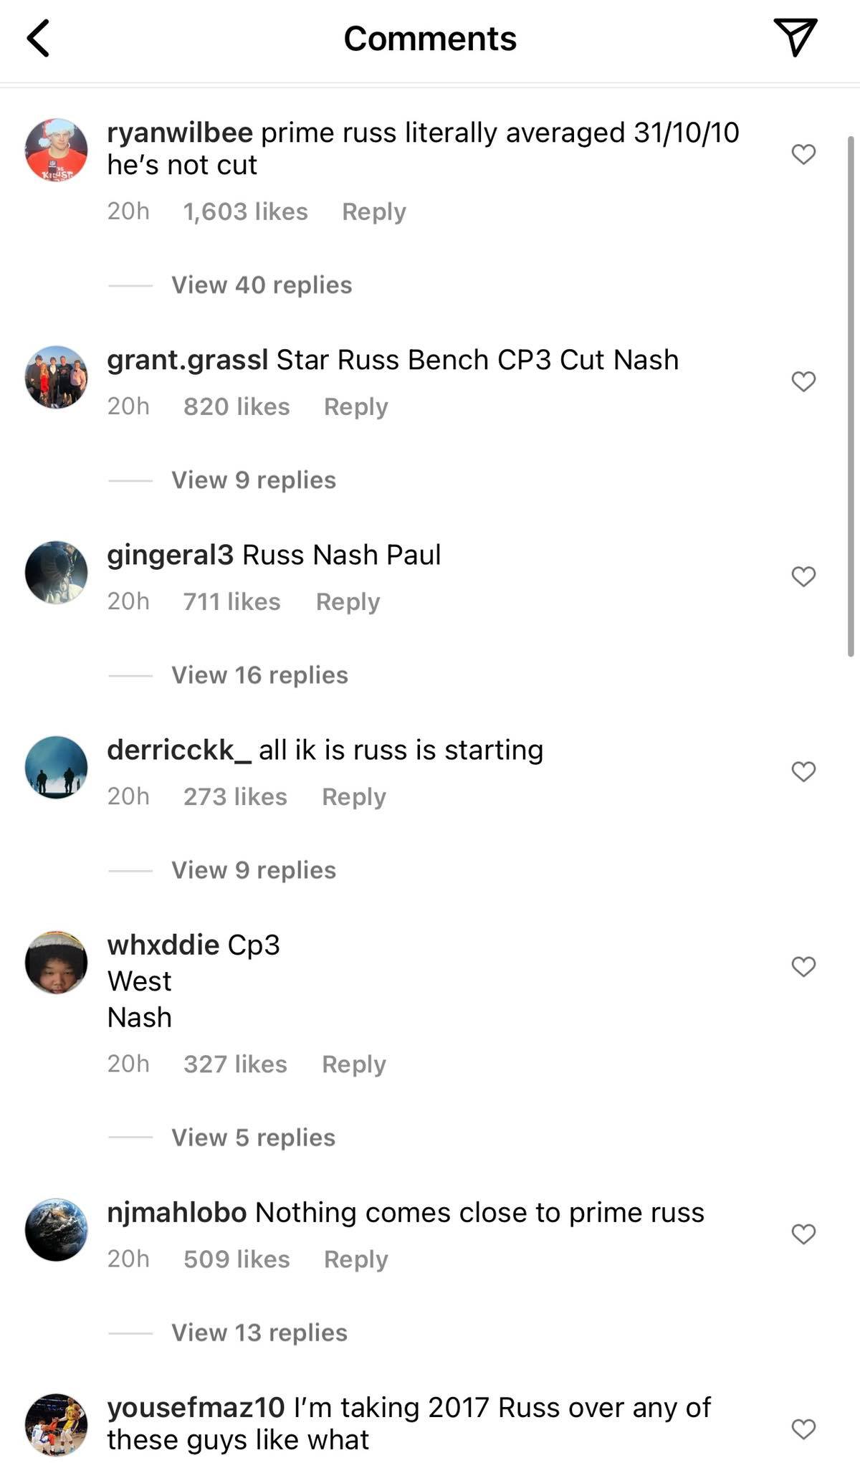View the 1,603 likes list

pos(245,211)
